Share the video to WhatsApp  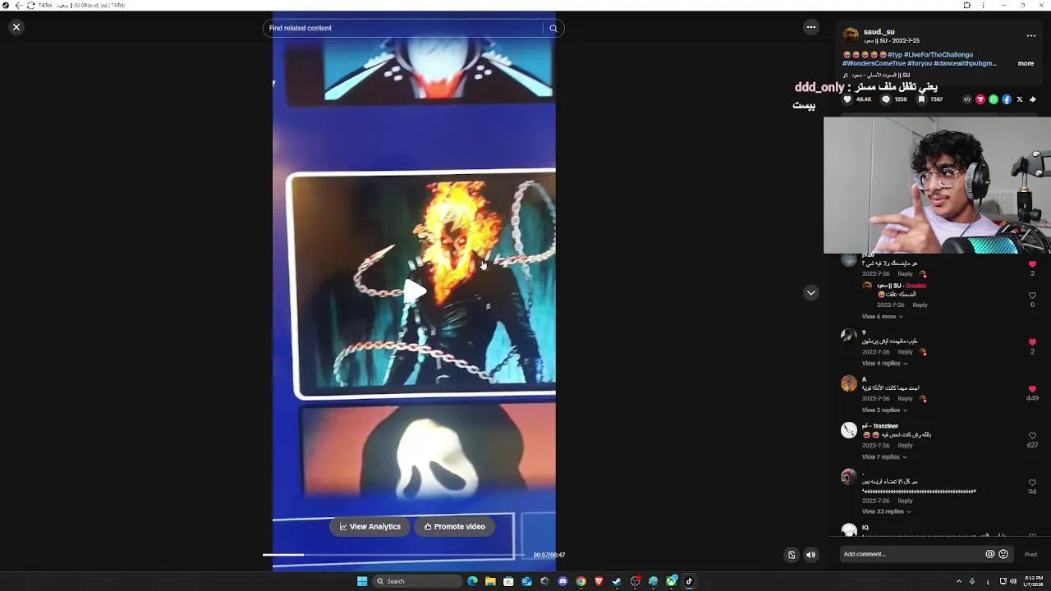pyautogui.click(x=994, y=99)
